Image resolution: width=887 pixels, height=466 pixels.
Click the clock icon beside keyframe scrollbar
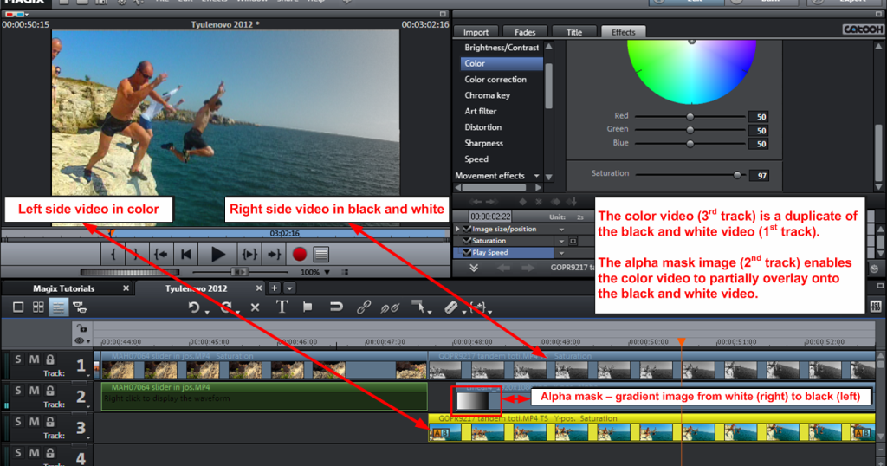click(x=874, y=268)
